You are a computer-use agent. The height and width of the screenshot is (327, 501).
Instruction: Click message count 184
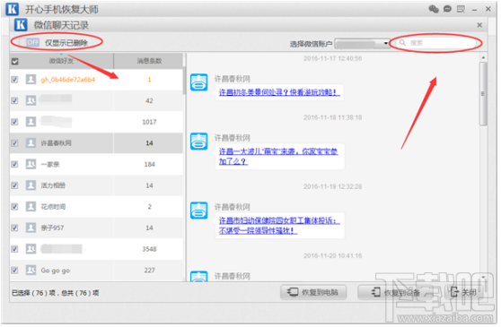(149, 165)
